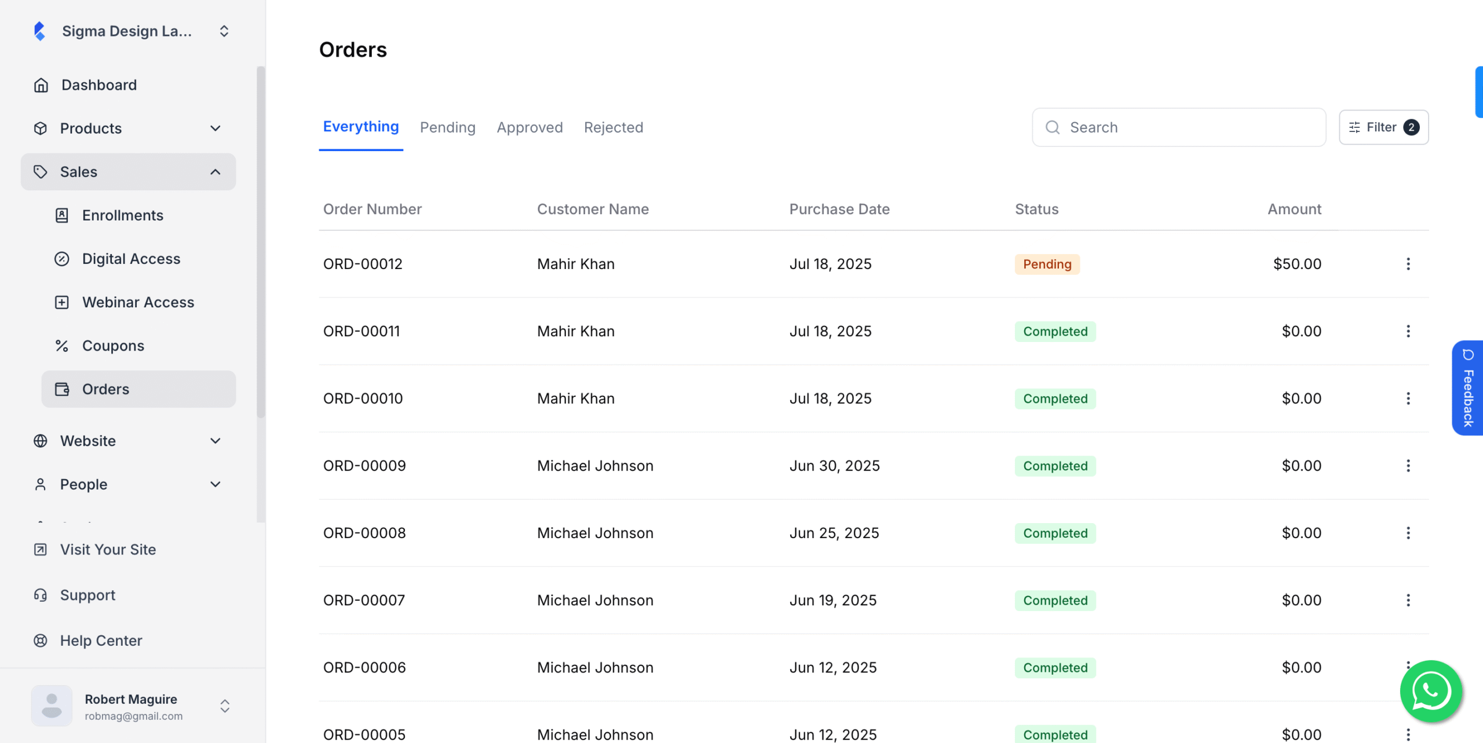1483x743 pixels.
Task: Click the Sales tag icon
Action: tap(41, 172)
